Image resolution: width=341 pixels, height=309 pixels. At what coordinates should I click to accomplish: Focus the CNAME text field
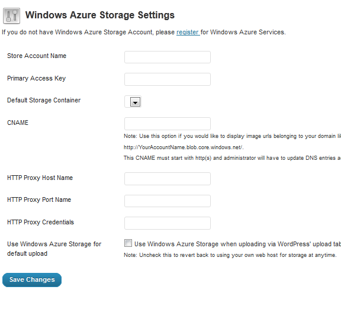pyautogui.click(x=167, y=124)
